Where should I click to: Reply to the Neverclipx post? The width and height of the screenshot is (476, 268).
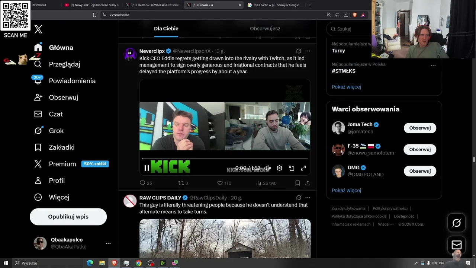coord(146,183)
